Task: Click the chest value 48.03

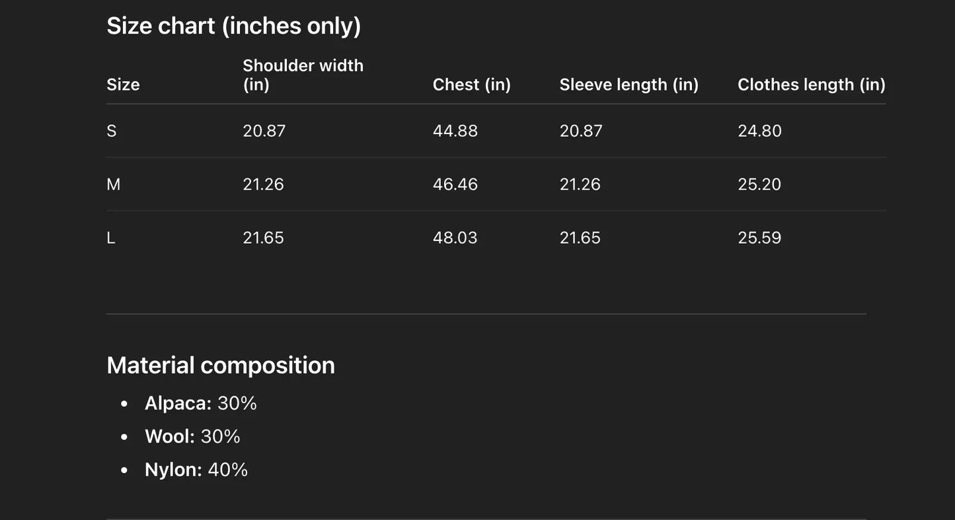Action: pyautogui.click(x=455, y=238)
